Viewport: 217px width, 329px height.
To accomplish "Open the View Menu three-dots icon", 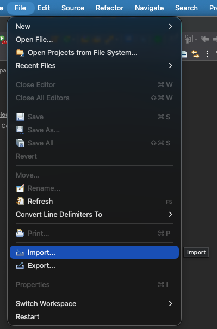I will pos(207,54).
